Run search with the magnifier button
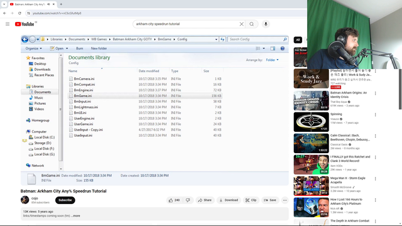 pyautogui.click(x=251, y=24)
